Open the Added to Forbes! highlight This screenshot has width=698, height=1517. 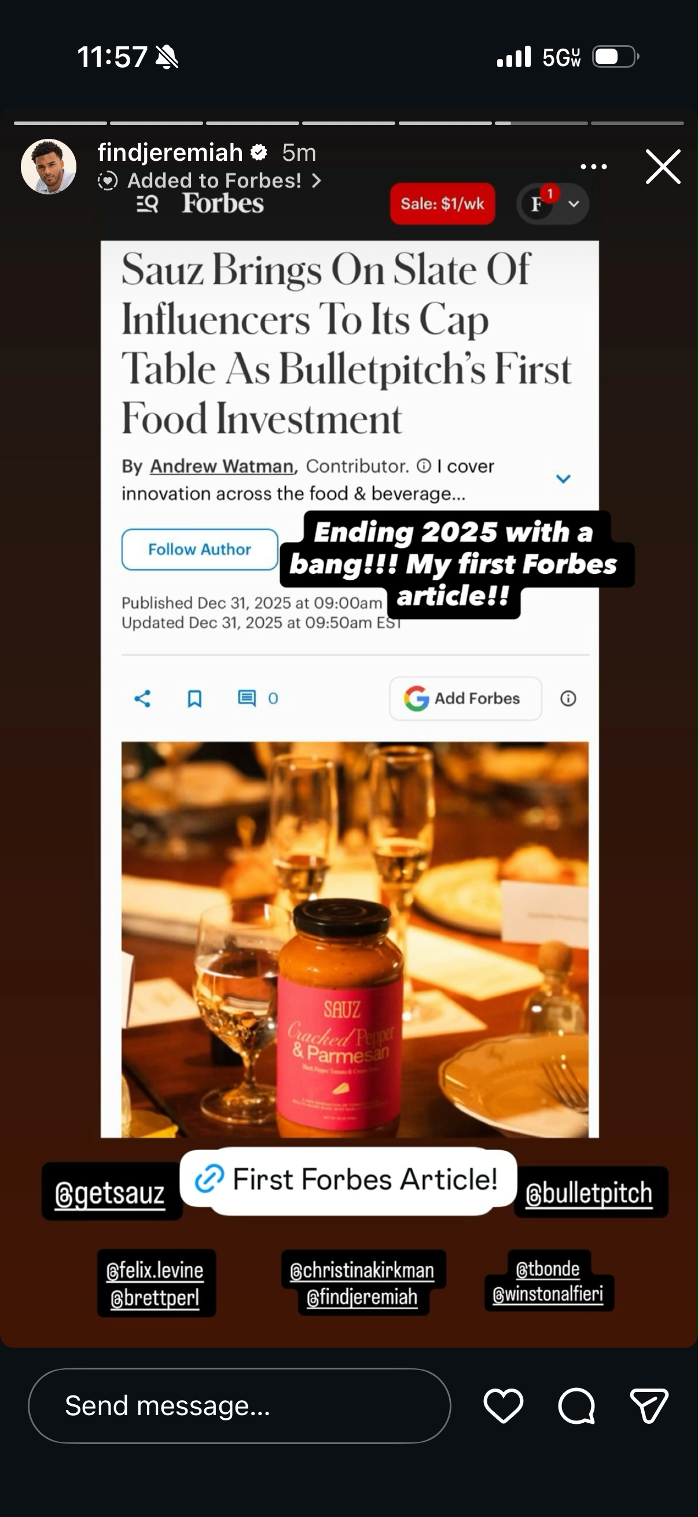(210, 180)
